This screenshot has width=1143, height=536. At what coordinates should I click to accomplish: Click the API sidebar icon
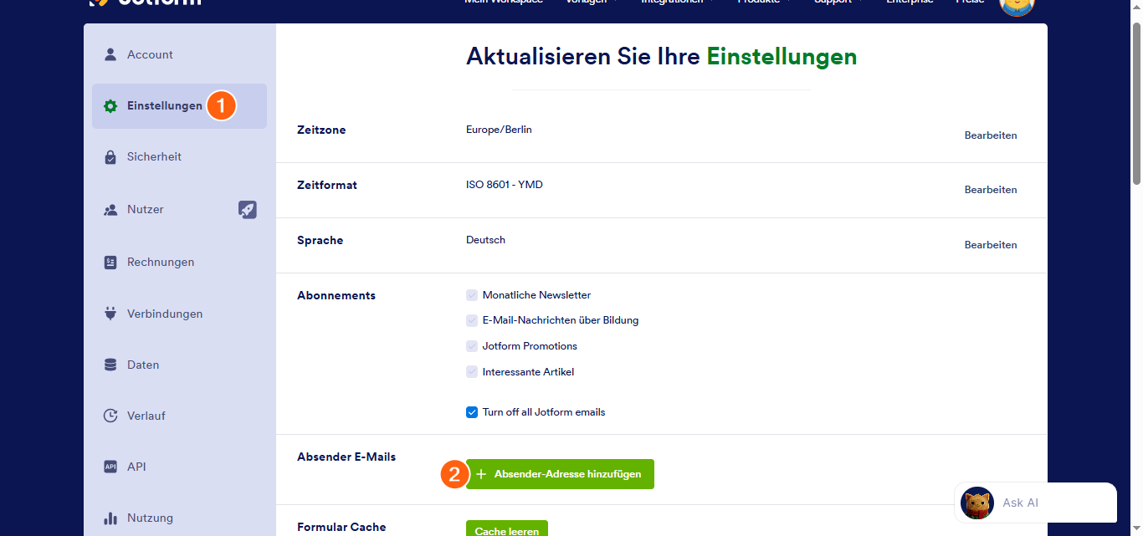[x=110, y=467]
